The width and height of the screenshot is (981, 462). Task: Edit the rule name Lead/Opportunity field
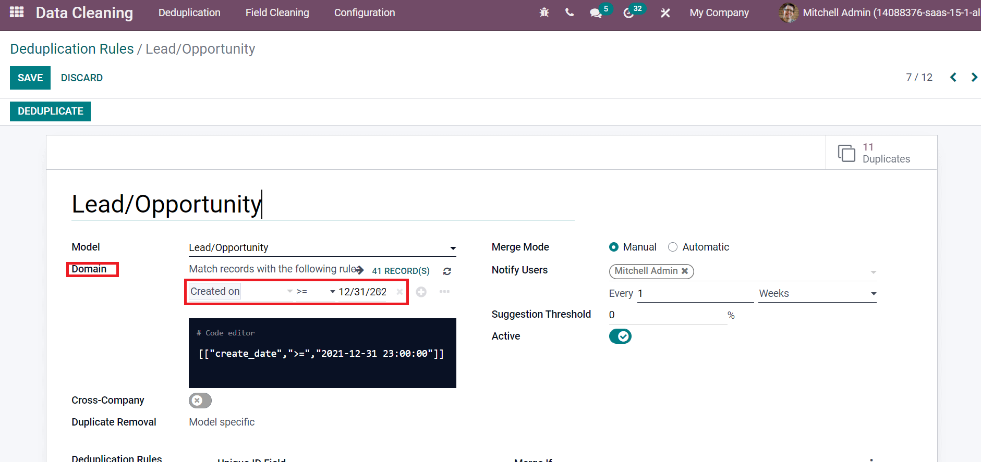(x=323, y=204)
